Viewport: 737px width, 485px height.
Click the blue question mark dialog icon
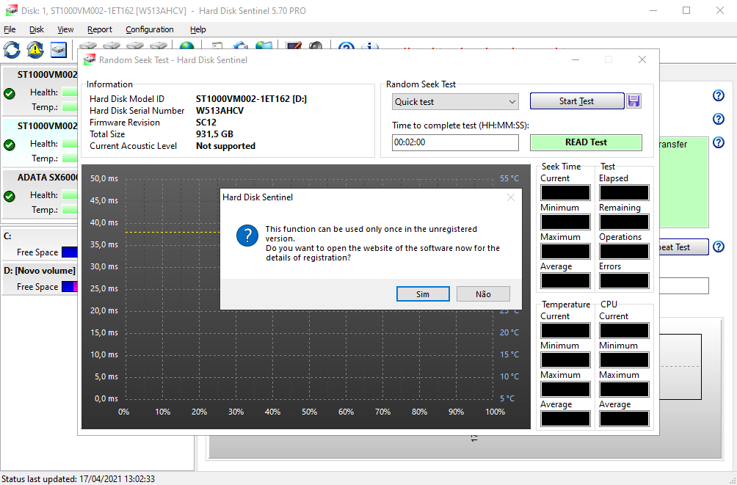(247, 236)
